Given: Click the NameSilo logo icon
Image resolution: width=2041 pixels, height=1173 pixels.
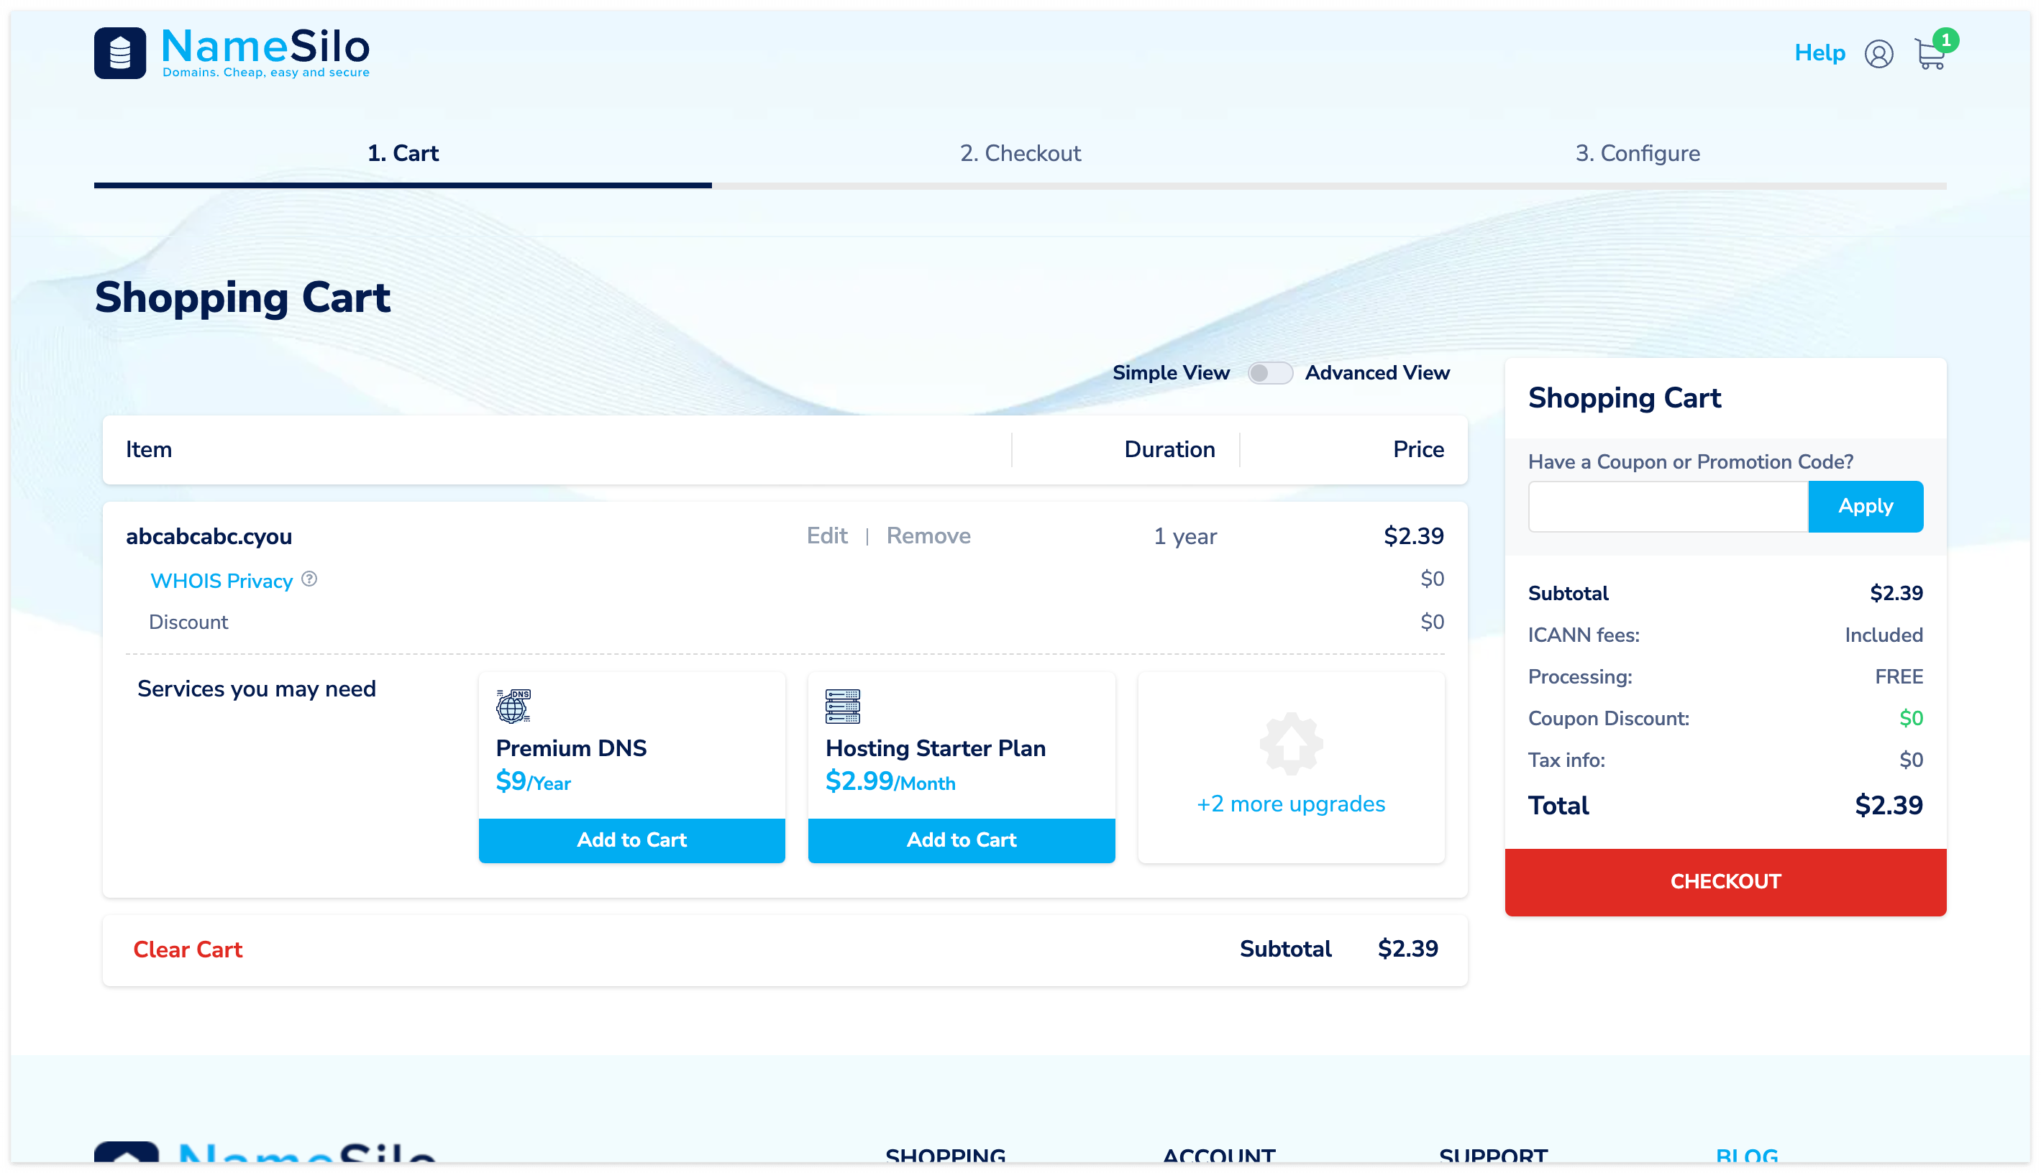Looking at the screenshot, I should pyautogui.click(x=119, y=53).
